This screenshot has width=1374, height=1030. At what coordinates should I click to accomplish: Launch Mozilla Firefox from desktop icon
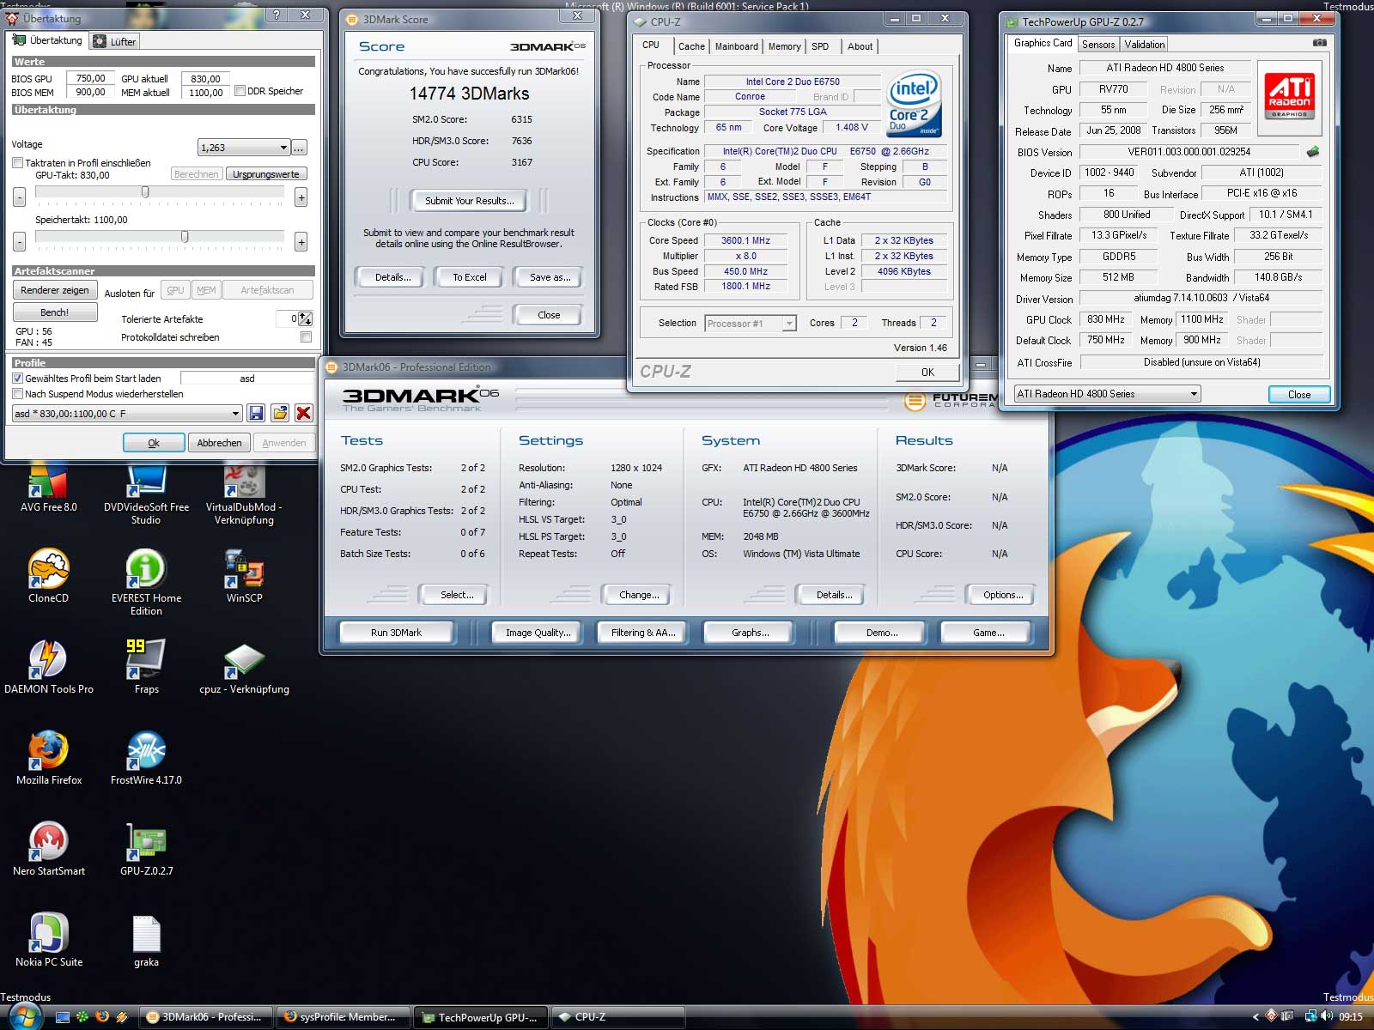pyautogui.click(x=48, y=757)
